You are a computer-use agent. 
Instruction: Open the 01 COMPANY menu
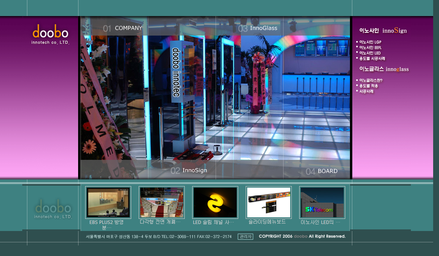(x=123, y=28)
